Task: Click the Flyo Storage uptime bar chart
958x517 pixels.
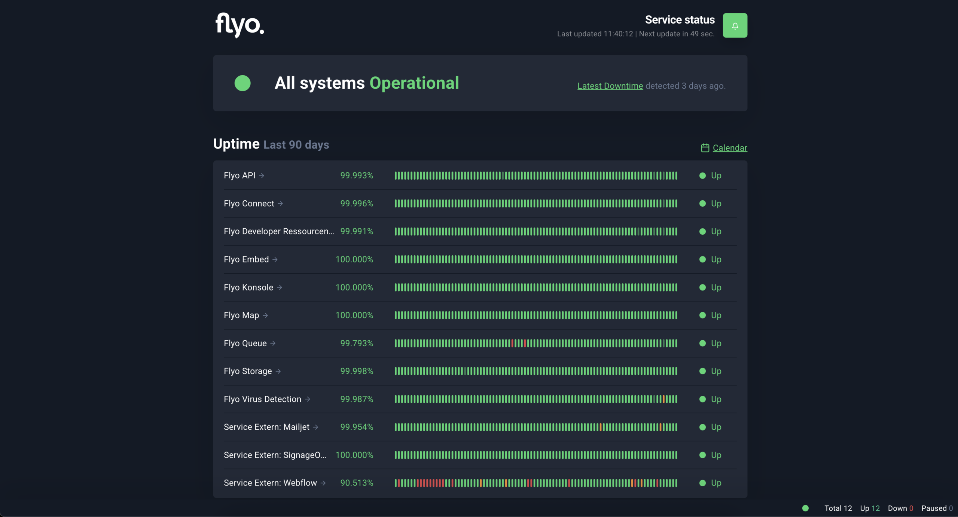Action: [536, 371]
